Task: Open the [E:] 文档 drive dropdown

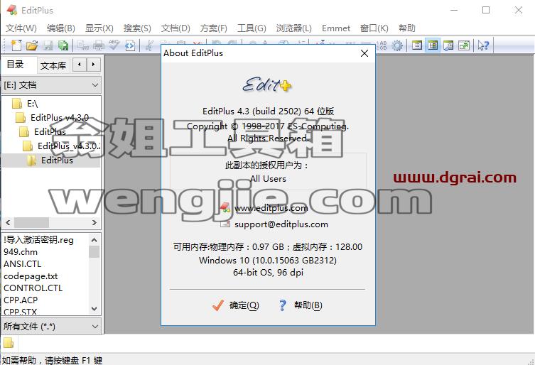Action: coord(51,85)
